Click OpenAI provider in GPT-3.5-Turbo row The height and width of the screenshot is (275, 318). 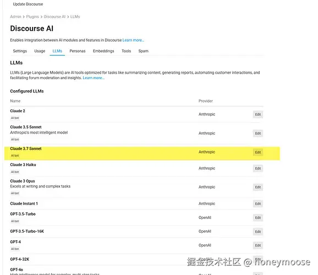tap(205, 217)
